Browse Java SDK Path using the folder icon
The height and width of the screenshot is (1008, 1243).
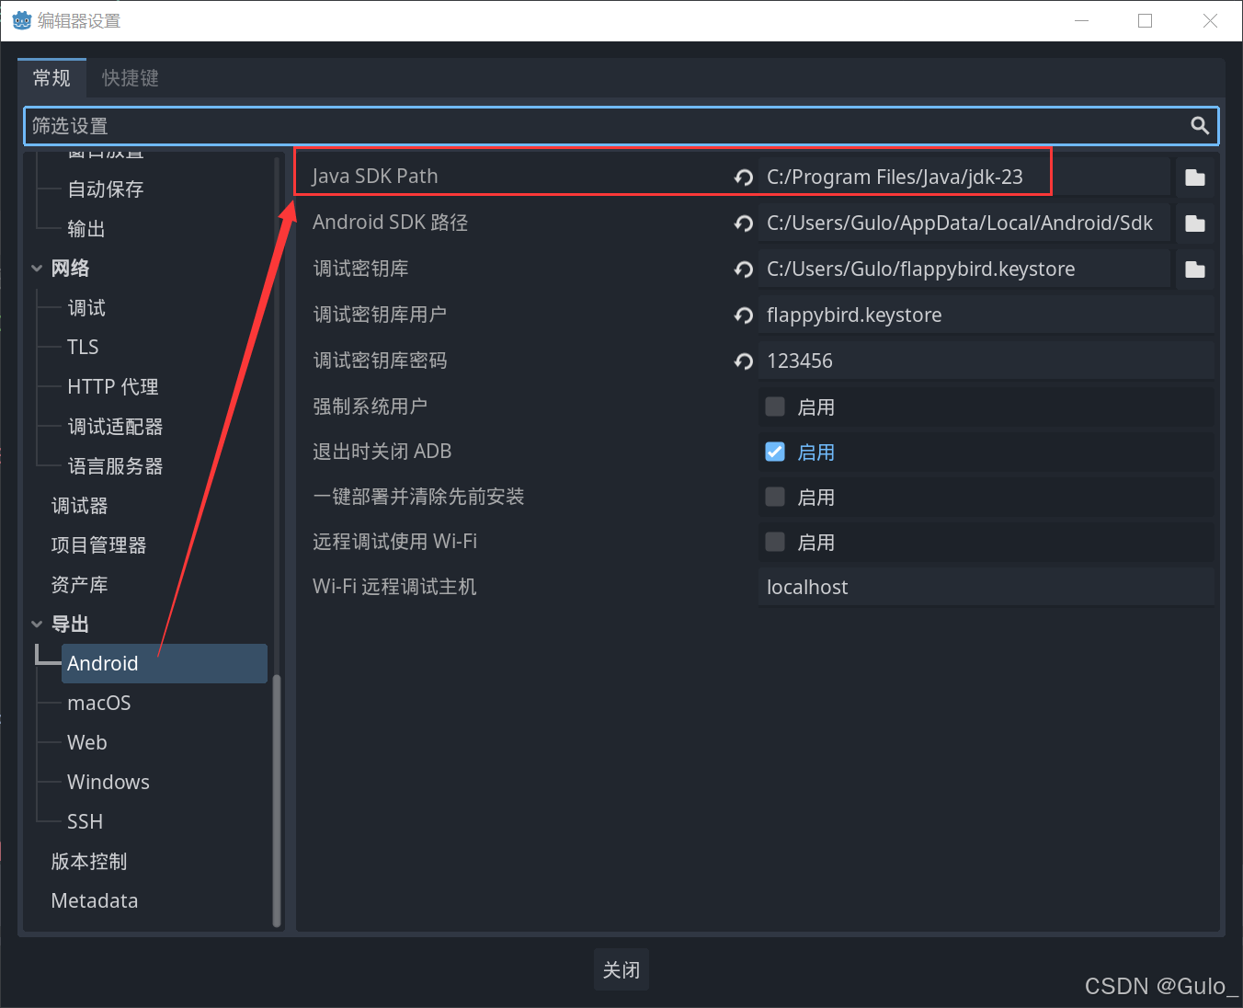point(1194,177)
